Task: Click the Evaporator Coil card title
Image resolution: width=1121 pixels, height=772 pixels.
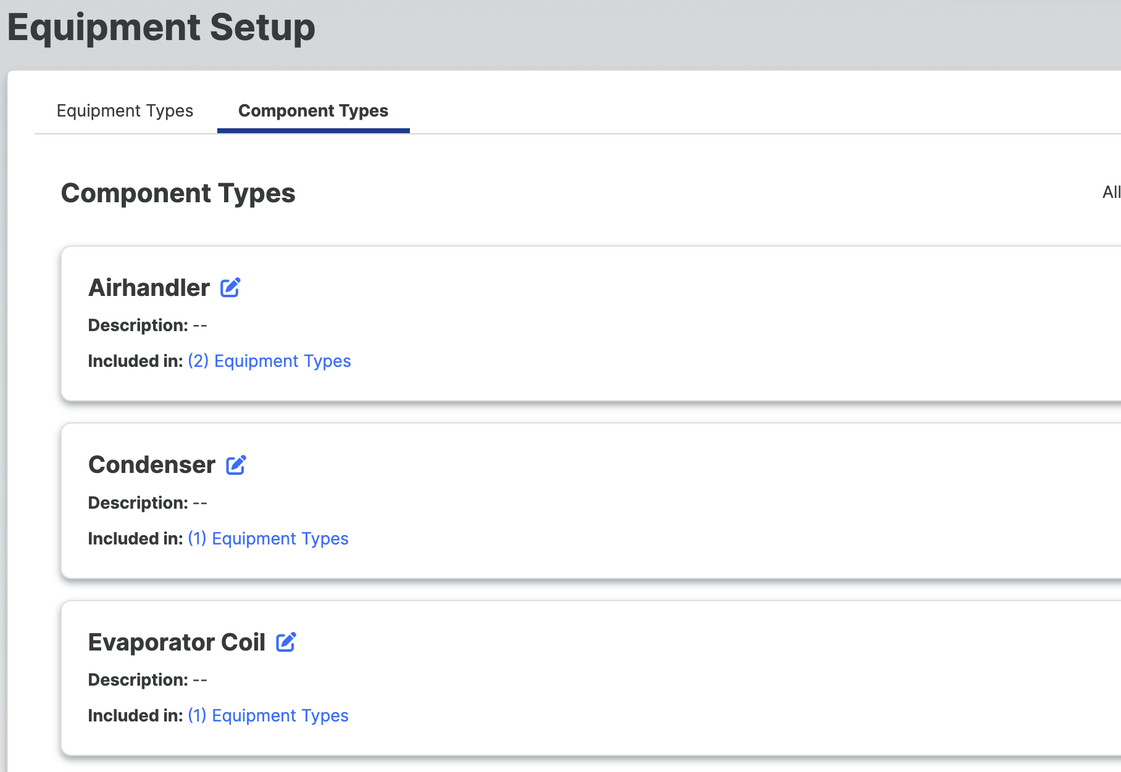Action: click(177, 643)
